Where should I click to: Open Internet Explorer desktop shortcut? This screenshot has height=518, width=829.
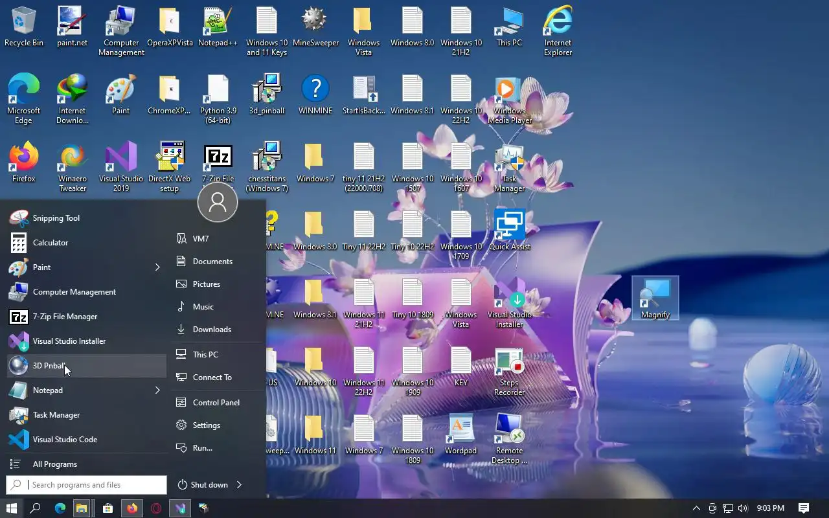[x=558, y=32]
